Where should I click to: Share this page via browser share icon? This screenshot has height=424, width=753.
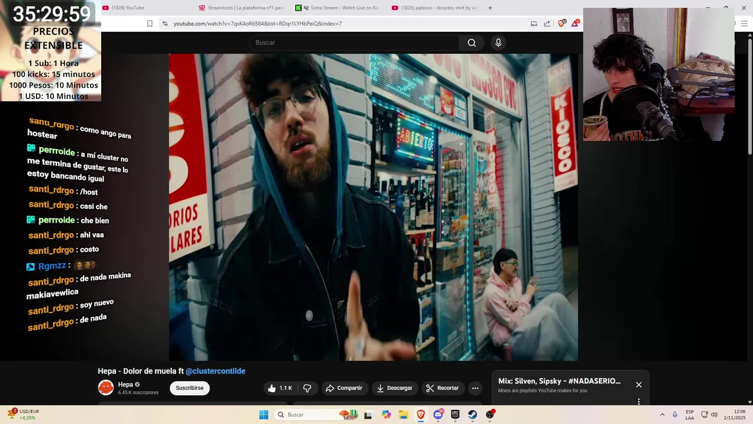(547, 24)
